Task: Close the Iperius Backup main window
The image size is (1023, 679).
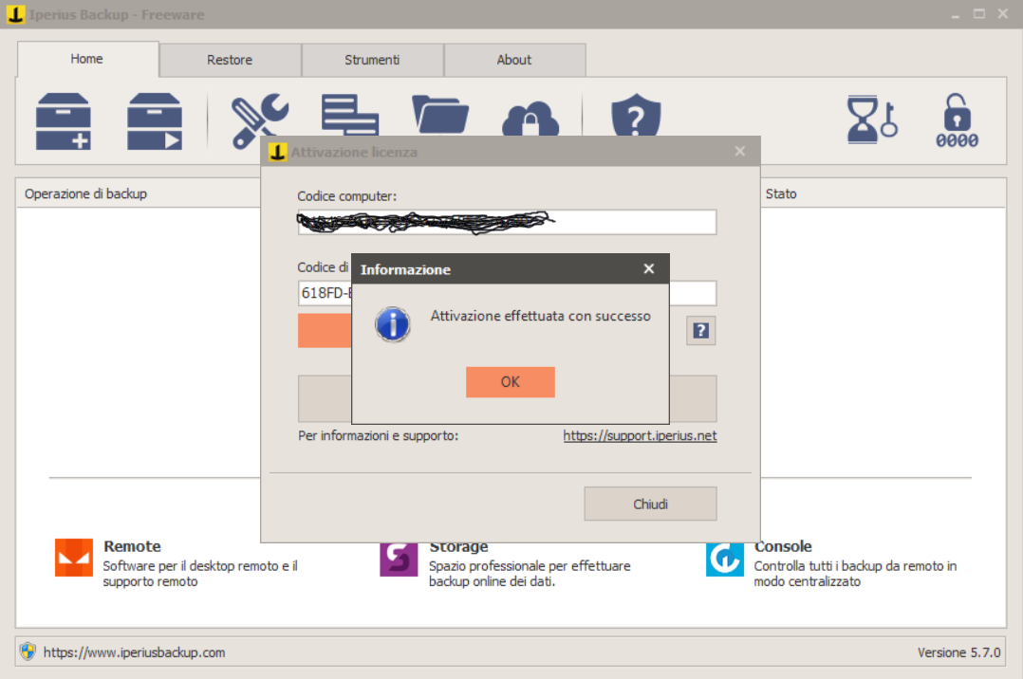Action: click(x=1003, y=13)
